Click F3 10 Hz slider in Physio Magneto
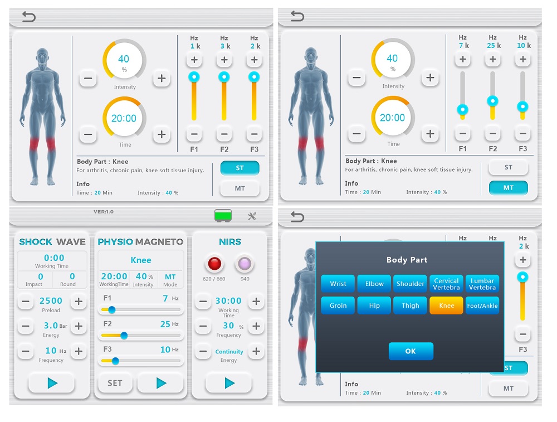Image resolution: width=557 pixels, height=422 pixels. (x=141, y=361)
